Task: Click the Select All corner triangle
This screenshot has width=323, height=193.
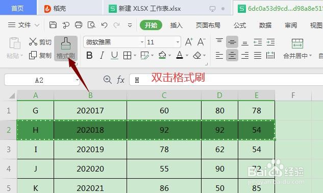Action: coord(12,95)
